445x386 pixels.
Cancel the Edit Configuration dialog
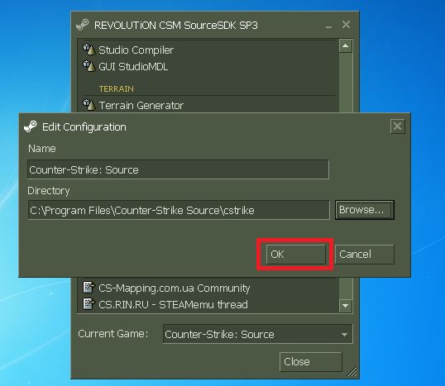tap(365, 254)
